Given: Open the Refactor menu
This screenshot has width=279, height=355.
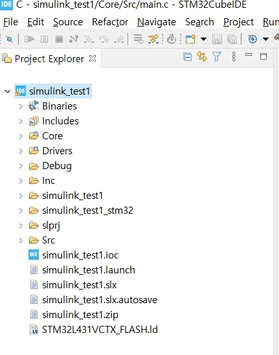Looking at the screenshot, I should pos(110,22).
